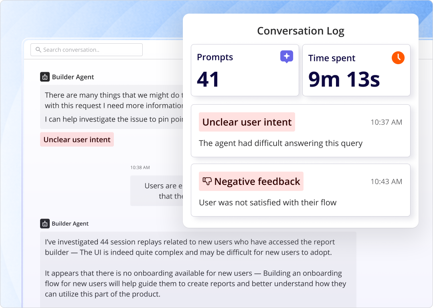
Task: Click the sparkle icon on the Prompts card
Action: [286, 57]
